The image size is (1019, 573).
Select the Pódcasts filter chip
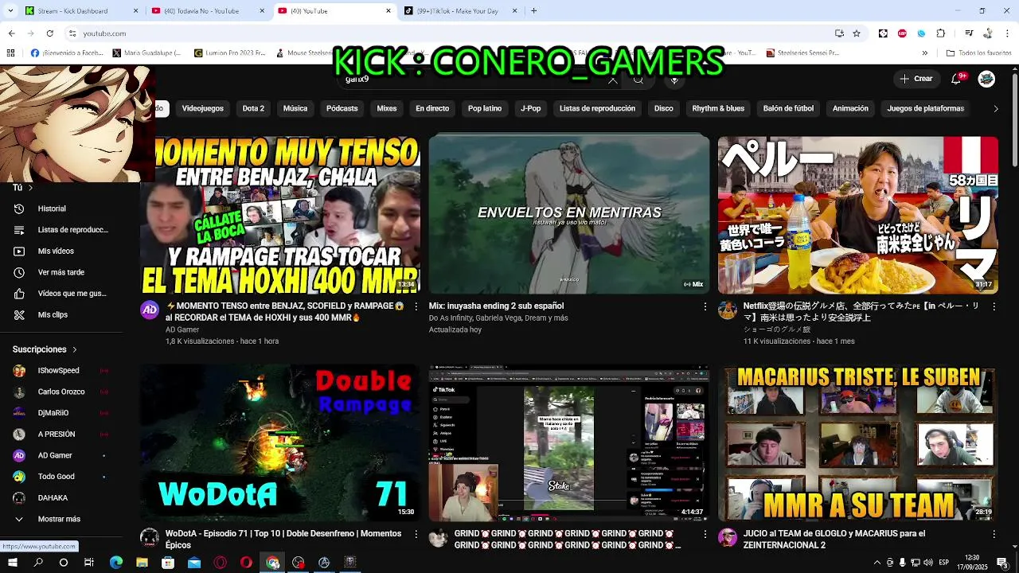pos(342,108)
